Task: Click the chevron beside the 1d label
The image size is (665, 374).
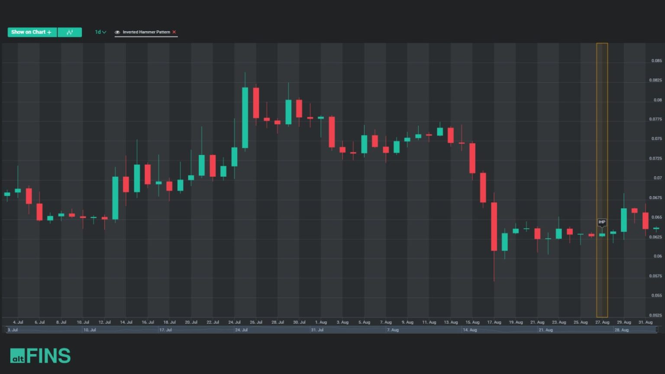Action: [x=103, y=32]
